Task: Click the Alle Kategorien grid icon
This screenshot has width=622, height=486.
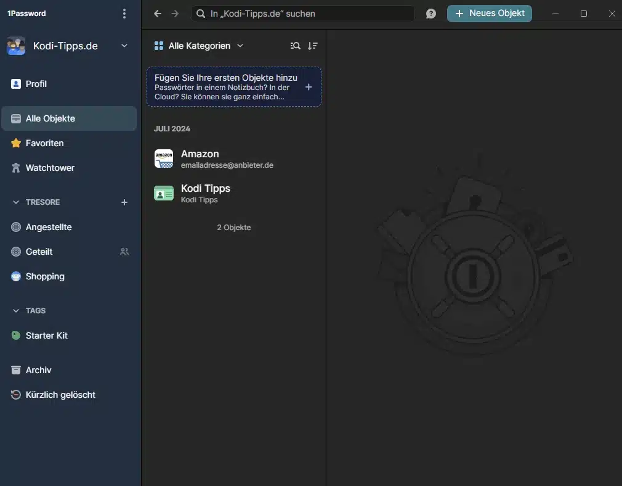Action: pyautogui.click(x=159, y=46)
